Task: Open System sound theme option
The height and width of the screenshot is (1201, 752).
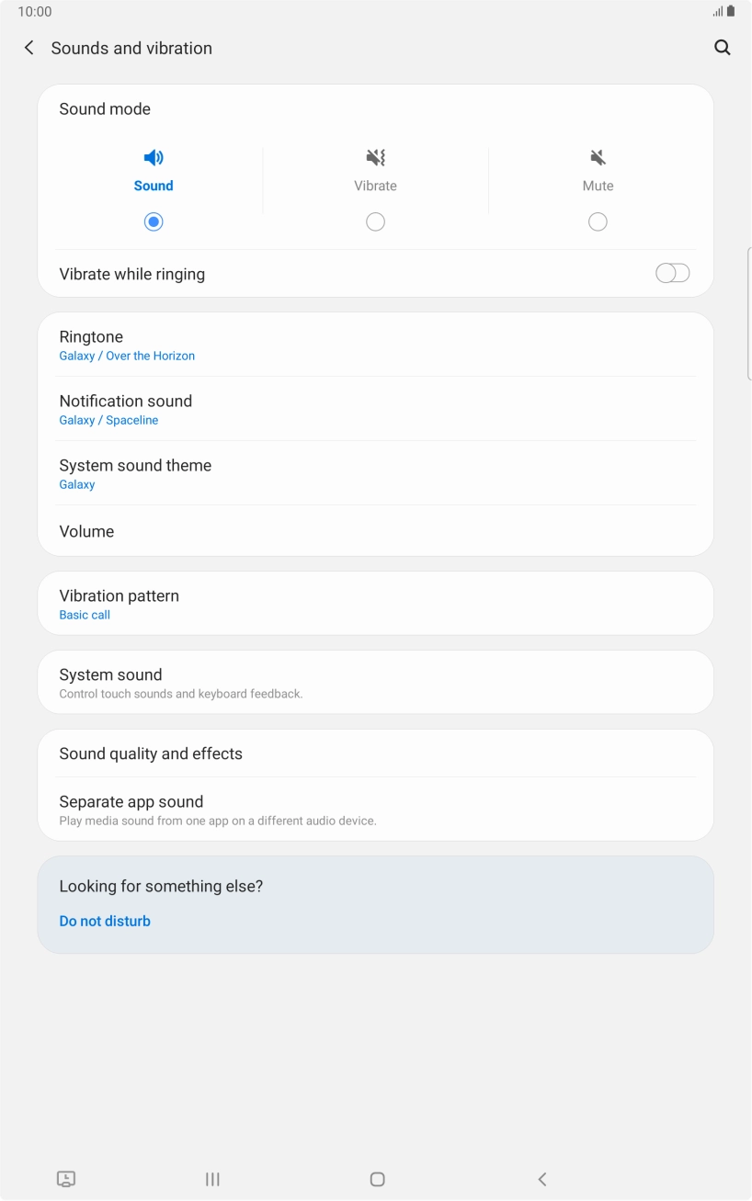Action: pos(375,473)
